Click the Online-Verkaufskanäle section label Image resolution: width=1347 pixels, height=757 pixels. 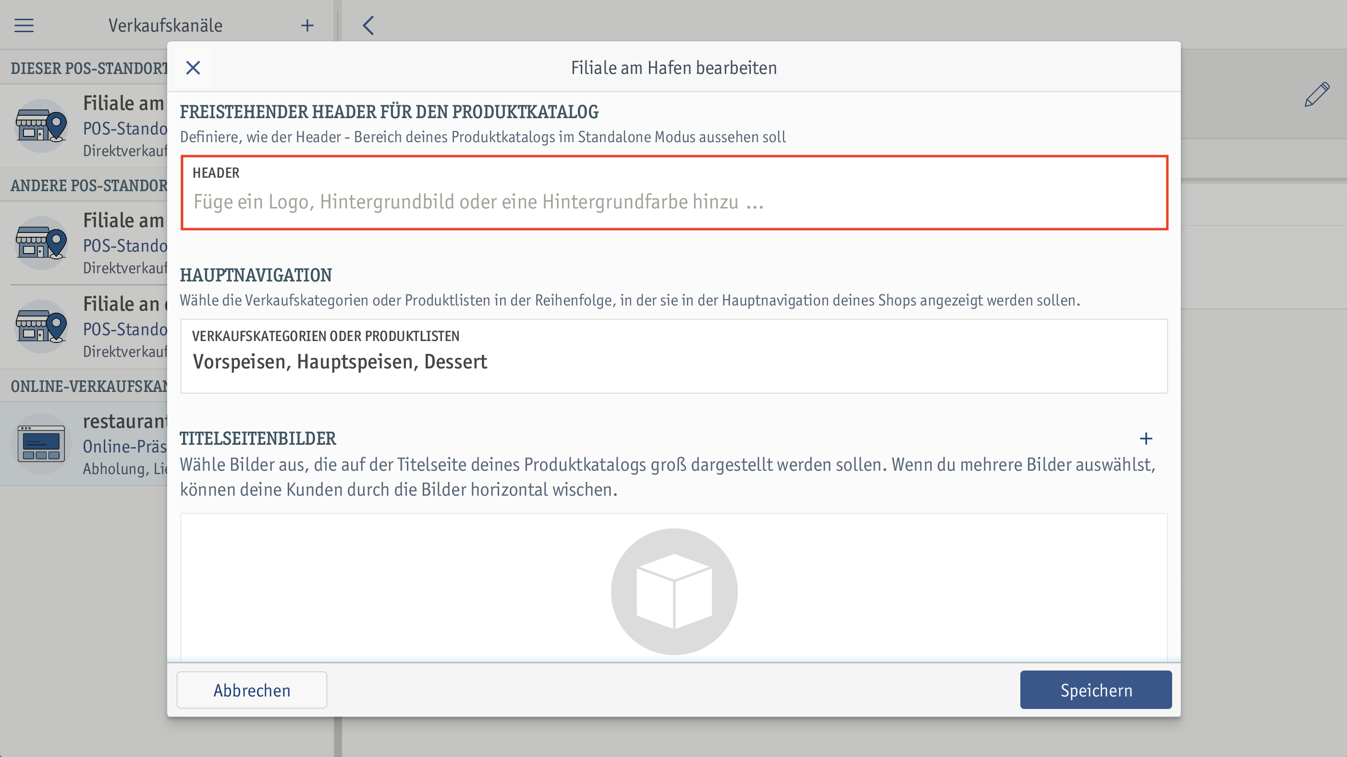point(89,386)
